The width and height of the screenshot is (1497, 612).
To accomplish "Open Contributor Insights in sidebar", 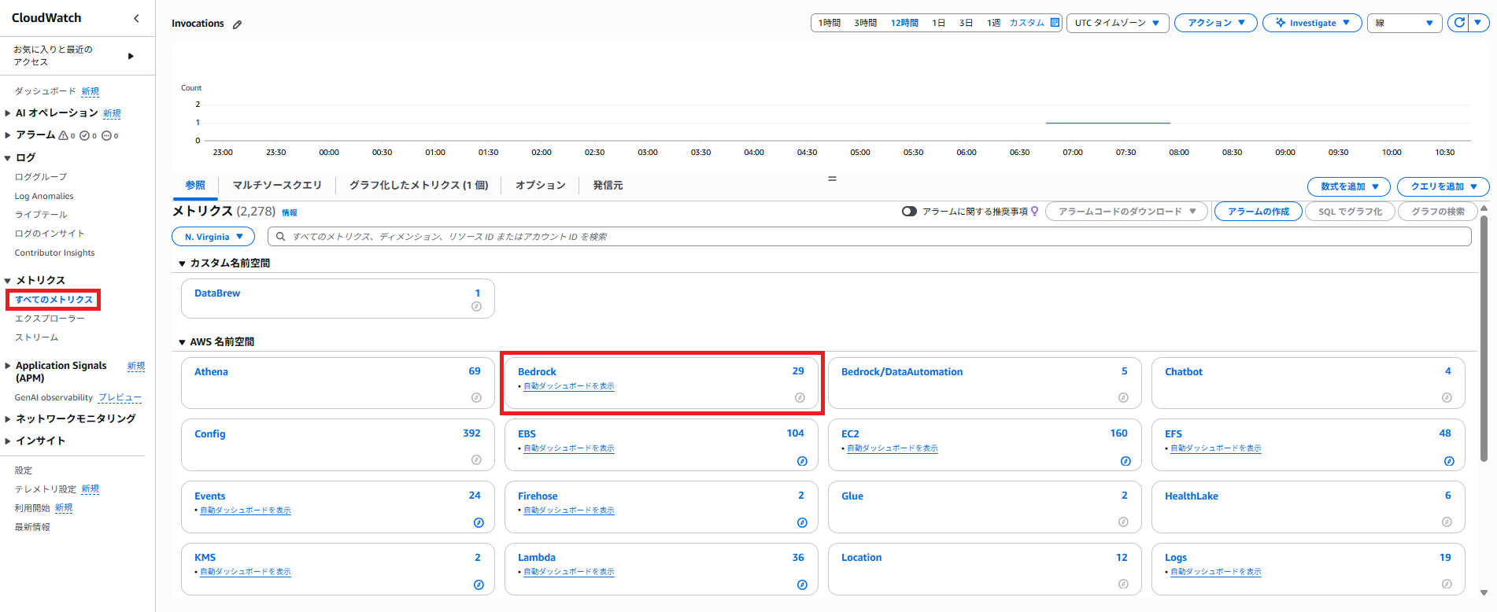I will [x=54, y=253].
